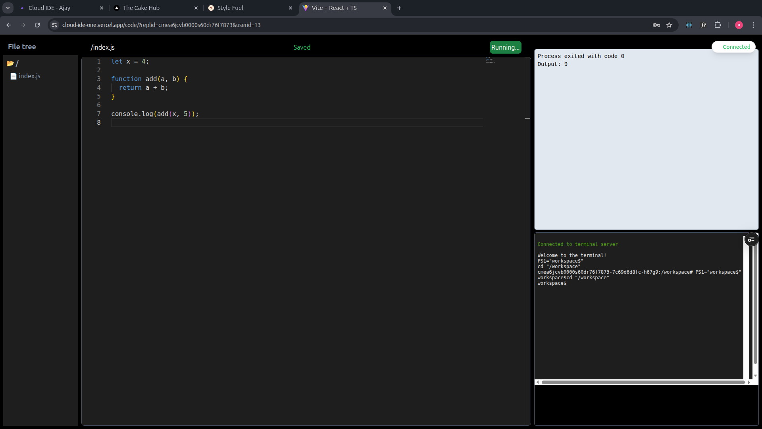Click the console.log(add(x, 5)); line

155,114
